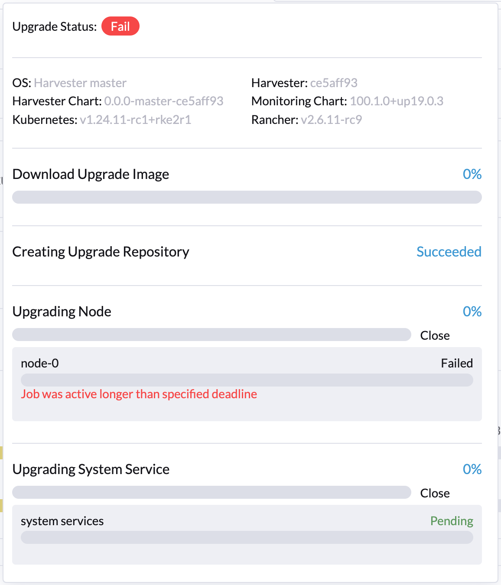Image resolution: width=501 pixels, height=585 pixels.
Task: Click the node-0 progress bar
Action: [x=247, y=380]
